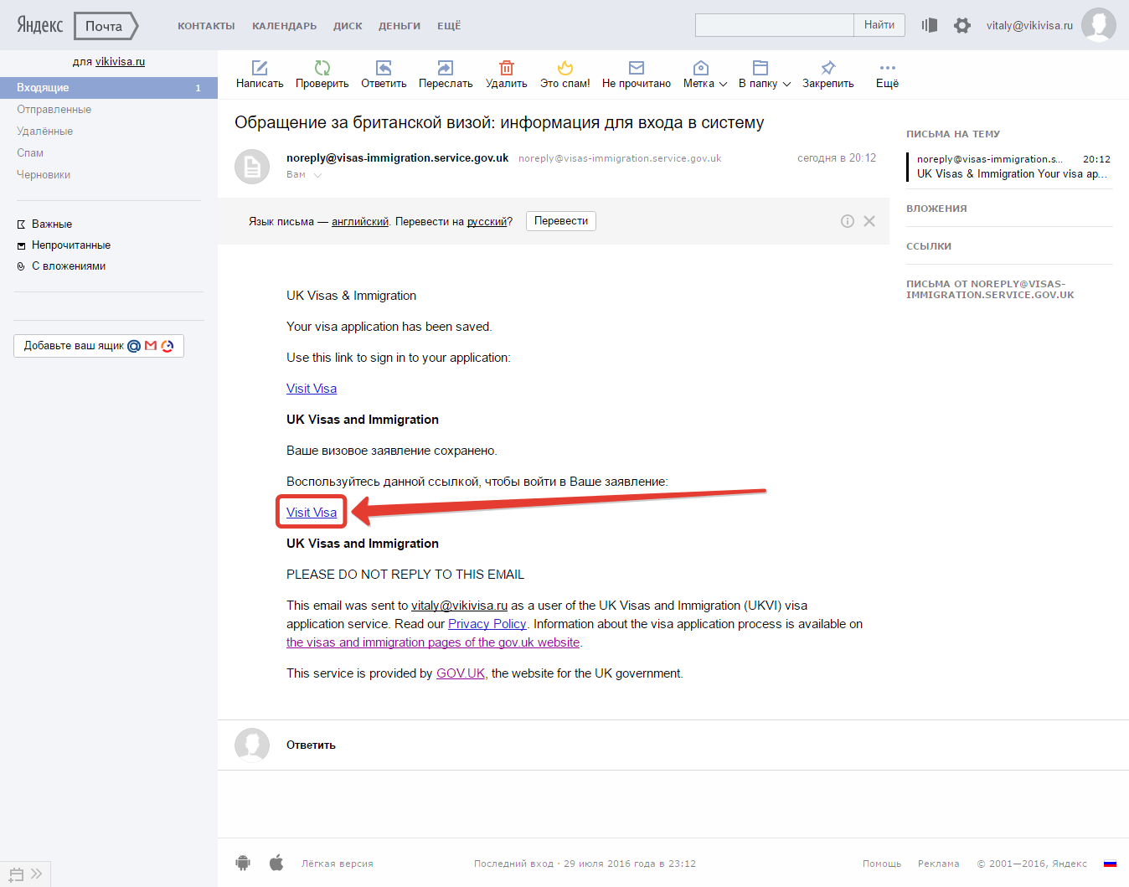Select the Удалённые folder

pos(44,131)
